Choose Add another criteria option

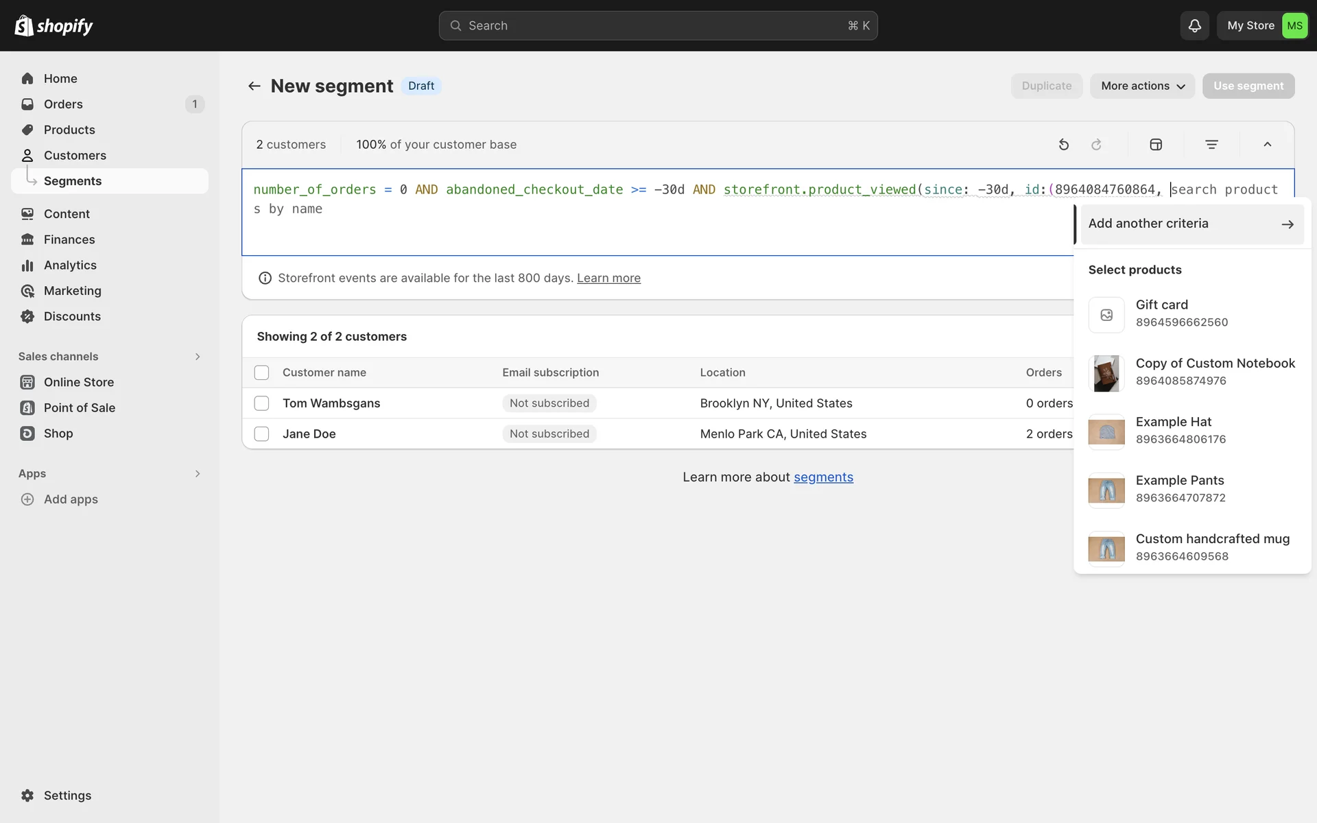click(x=1191, y=224)
